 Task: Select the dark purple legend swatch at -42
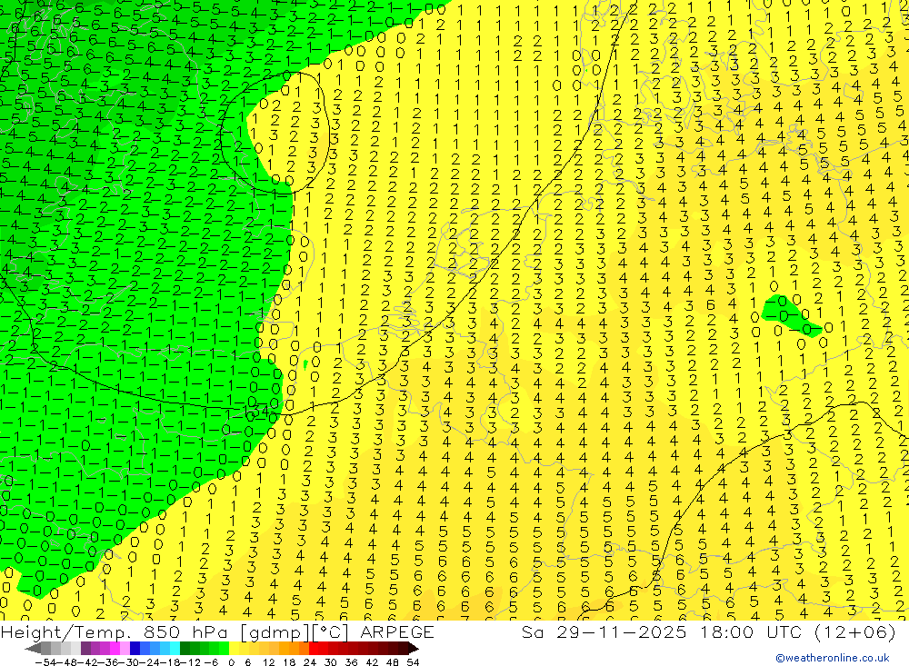[85, 648]
